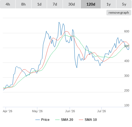
Task: Click the red SMA 10 line swatch
Action: click(81, 120)
